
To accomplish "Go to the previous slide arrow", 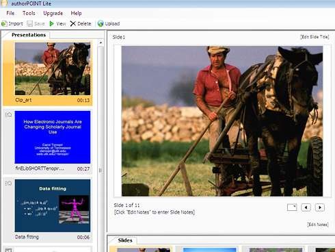I will 306,207.
